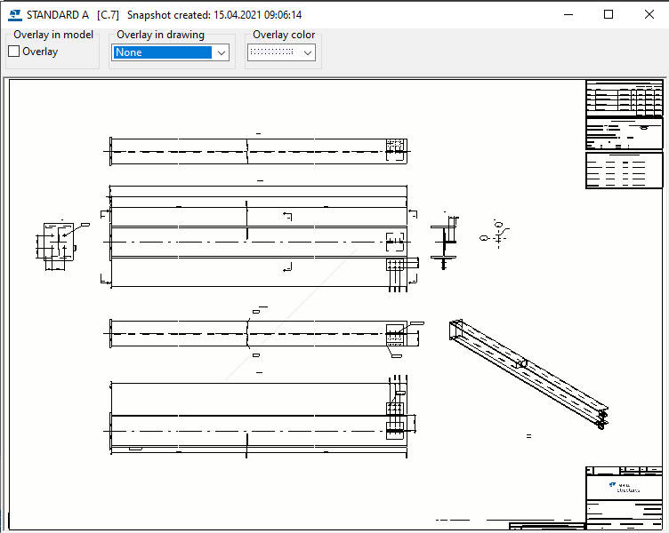Click the revision table below parts list
Viewport: 669px width, 533px height.
coord(625,171)
